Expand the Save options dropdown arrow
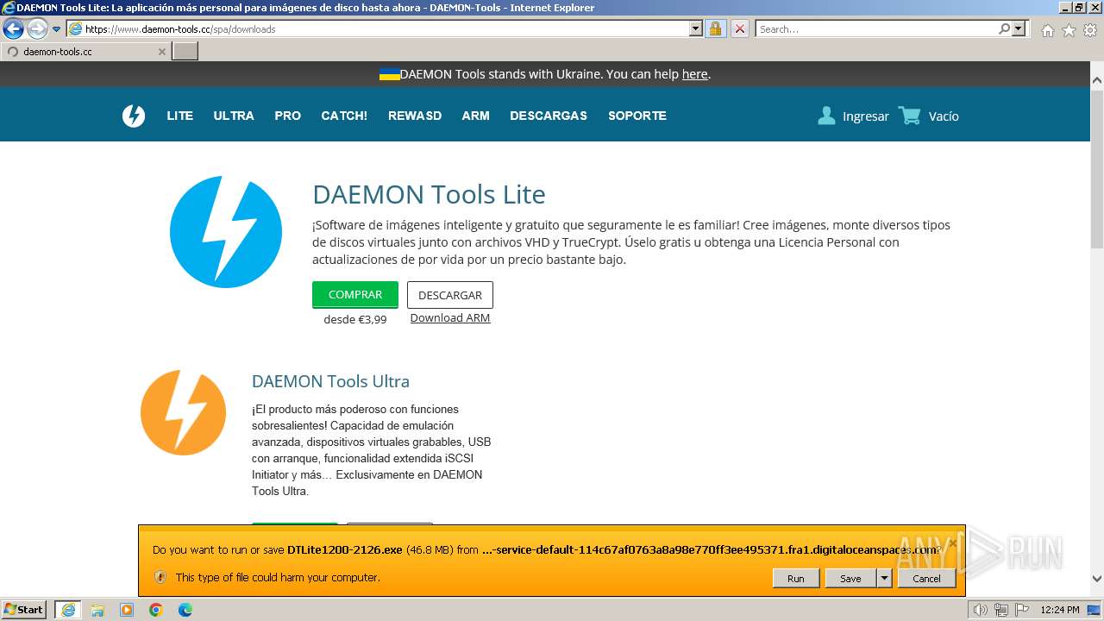This screenshot has height=621, width=1104. (884, 578)
